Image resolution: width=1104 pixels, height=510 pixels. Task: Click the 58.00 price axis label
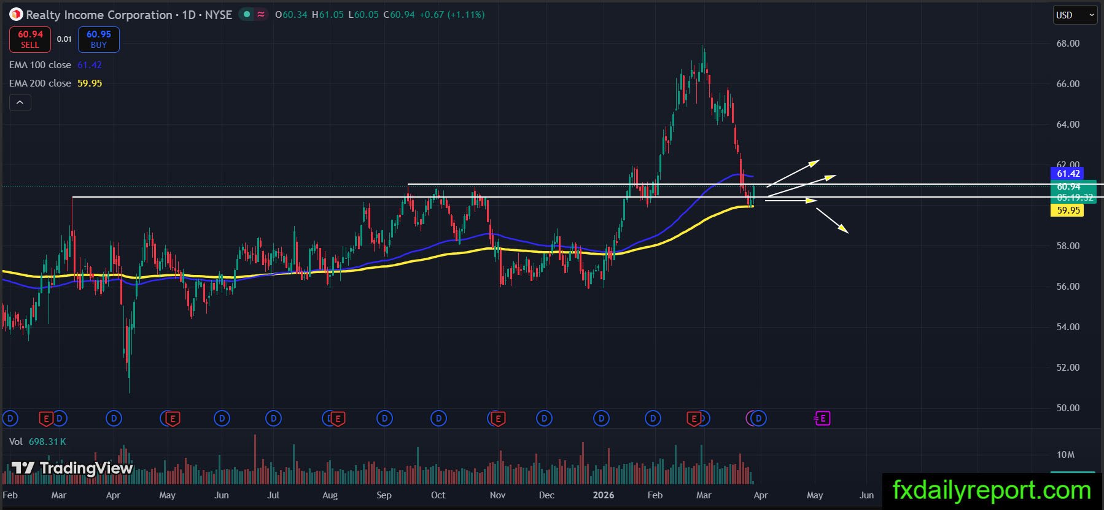[1068, 246]
